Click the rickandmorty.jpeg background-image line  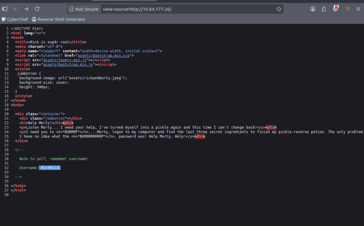click(73, 78)
